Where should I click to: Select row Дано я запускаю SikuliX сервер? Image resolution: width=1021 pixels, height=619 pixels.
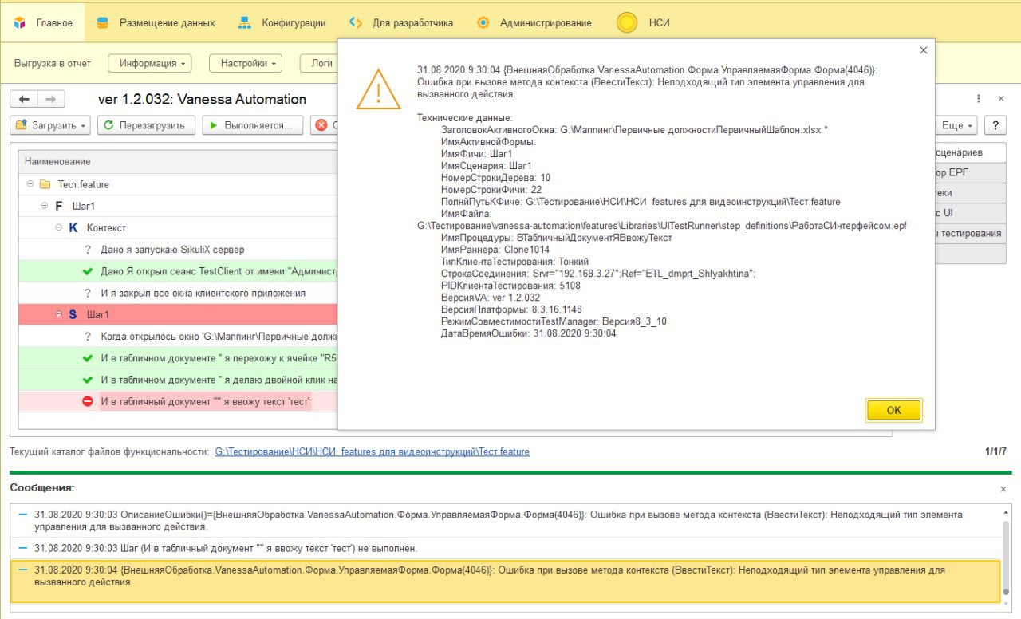coord(178,250)
